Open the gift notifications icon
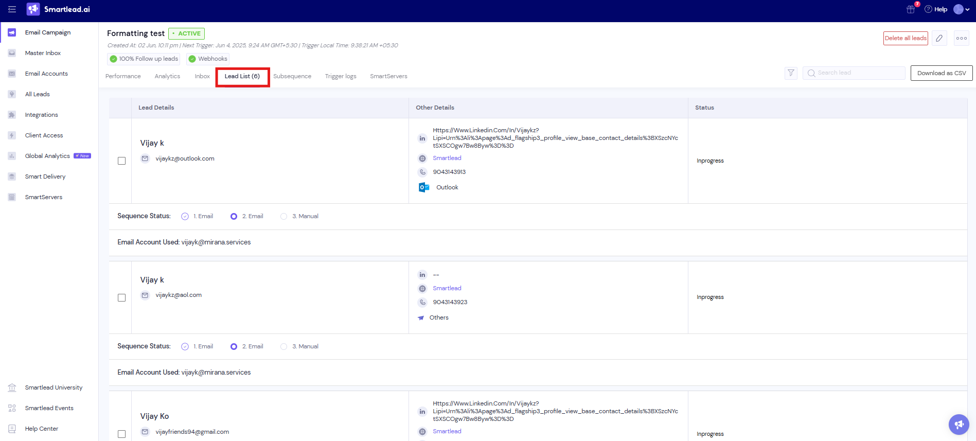 911,9
